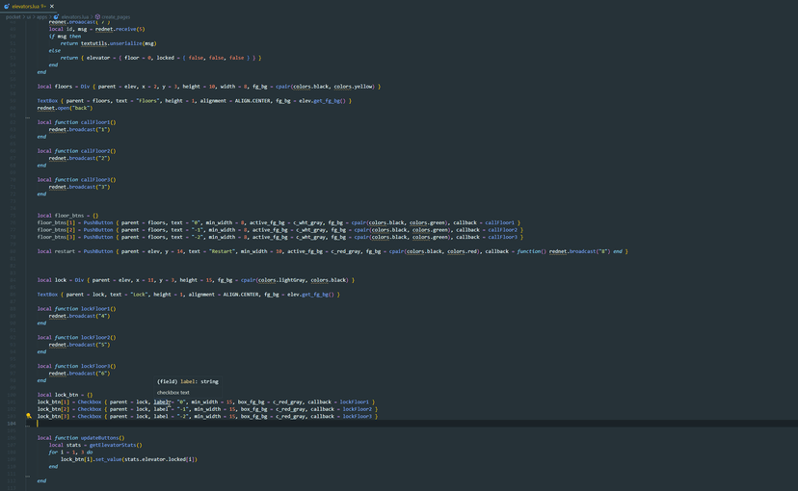Close the elevators.lua editor tab

52,6
